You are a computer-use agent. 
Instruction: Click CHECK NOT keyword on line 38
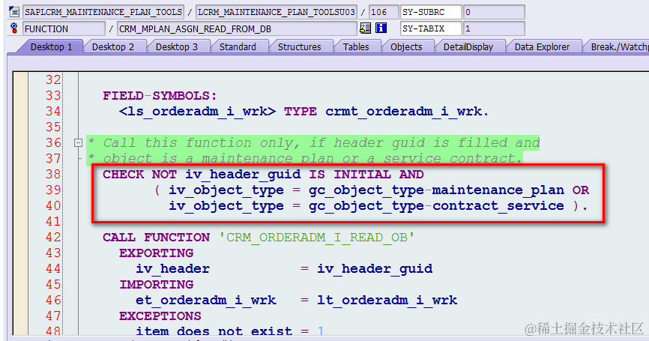point(139,174)
